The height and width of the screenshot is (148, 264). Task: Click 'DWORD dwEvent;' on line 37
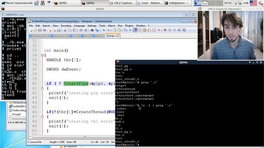tap(64, 69)
